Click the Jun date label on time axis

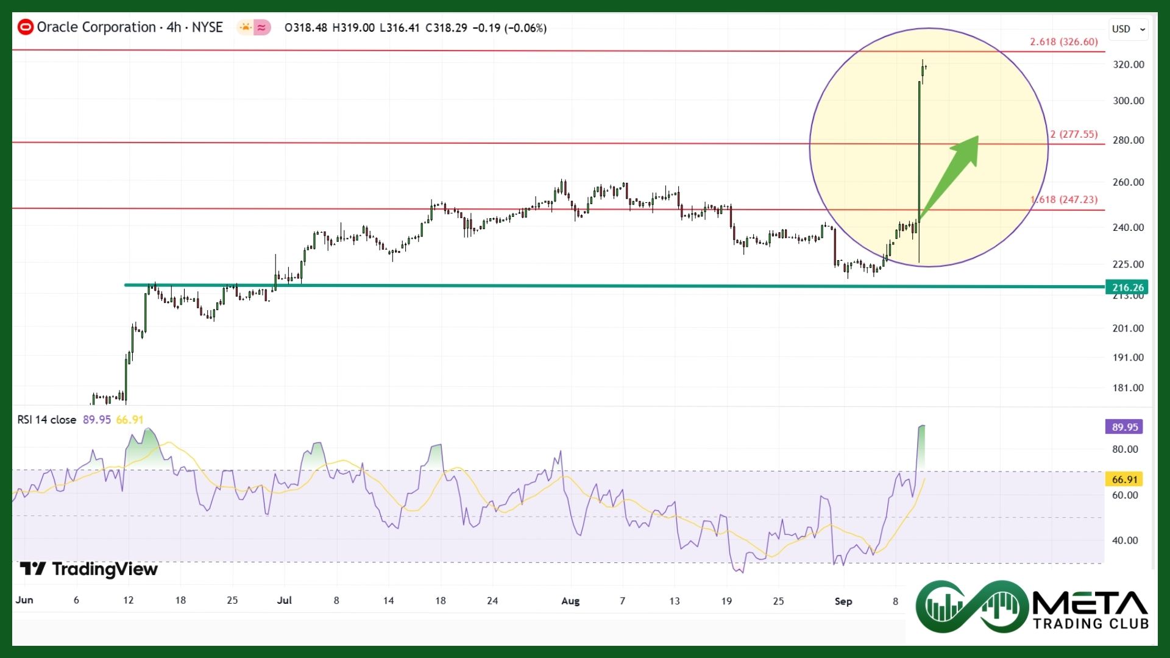(x=24, y=600)
